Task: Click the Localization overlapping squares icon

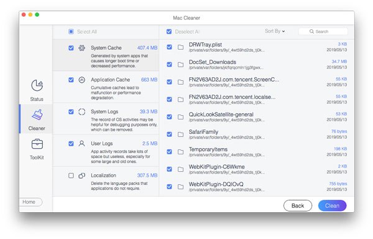Action: pos(82,176)
